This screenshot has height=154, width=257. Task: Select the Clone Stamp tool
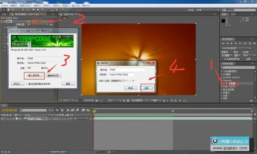[x=53, y=10]
